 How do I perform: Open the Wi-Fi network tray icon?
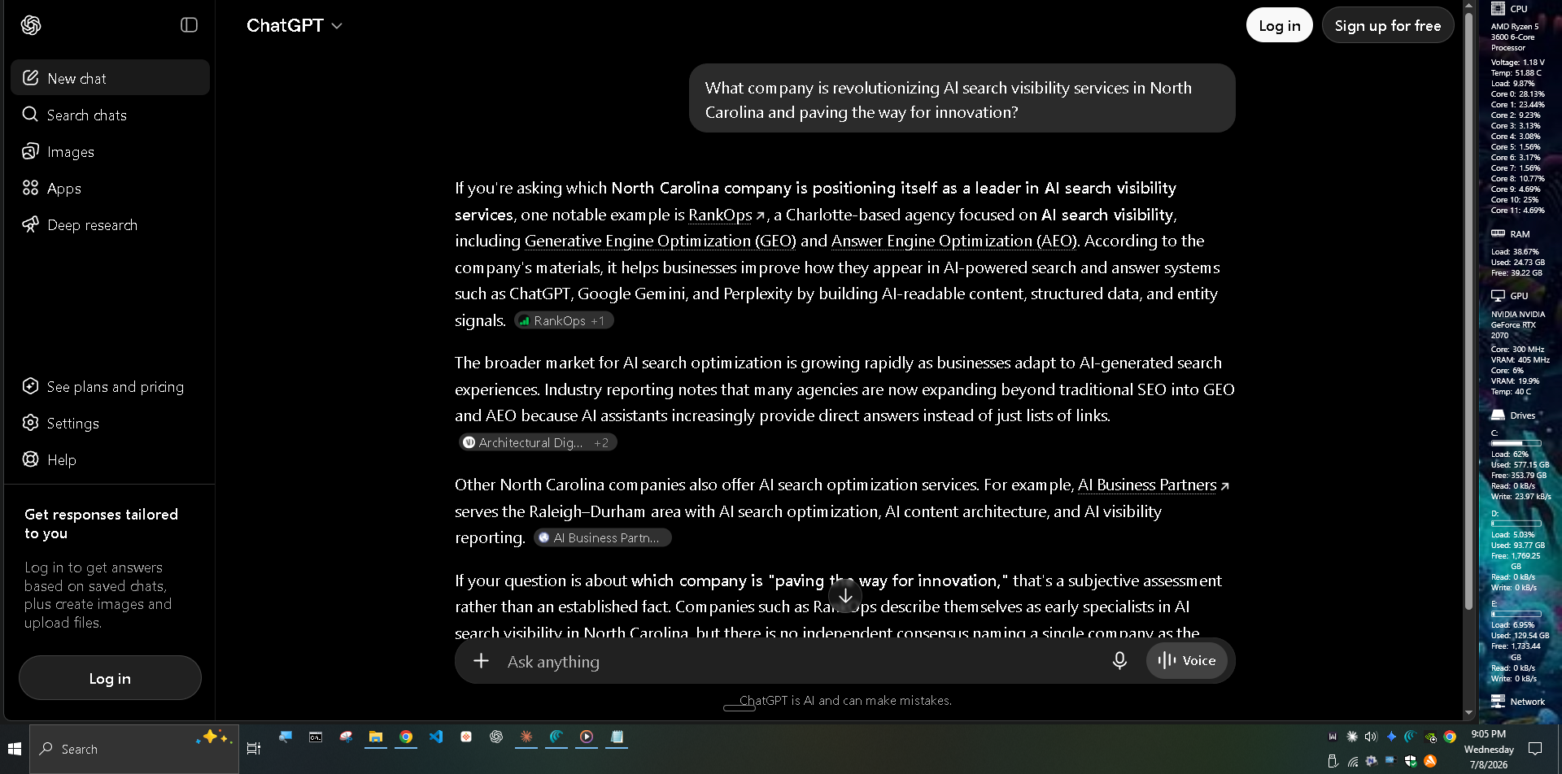(x=1352, y=761)
